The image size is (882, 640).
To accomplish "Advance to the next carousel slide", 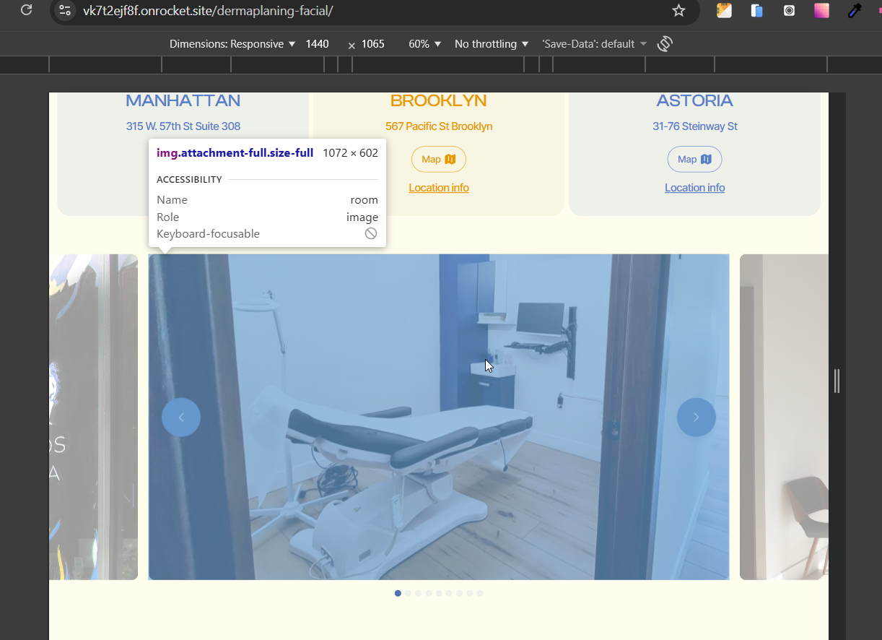I will 697,417.
